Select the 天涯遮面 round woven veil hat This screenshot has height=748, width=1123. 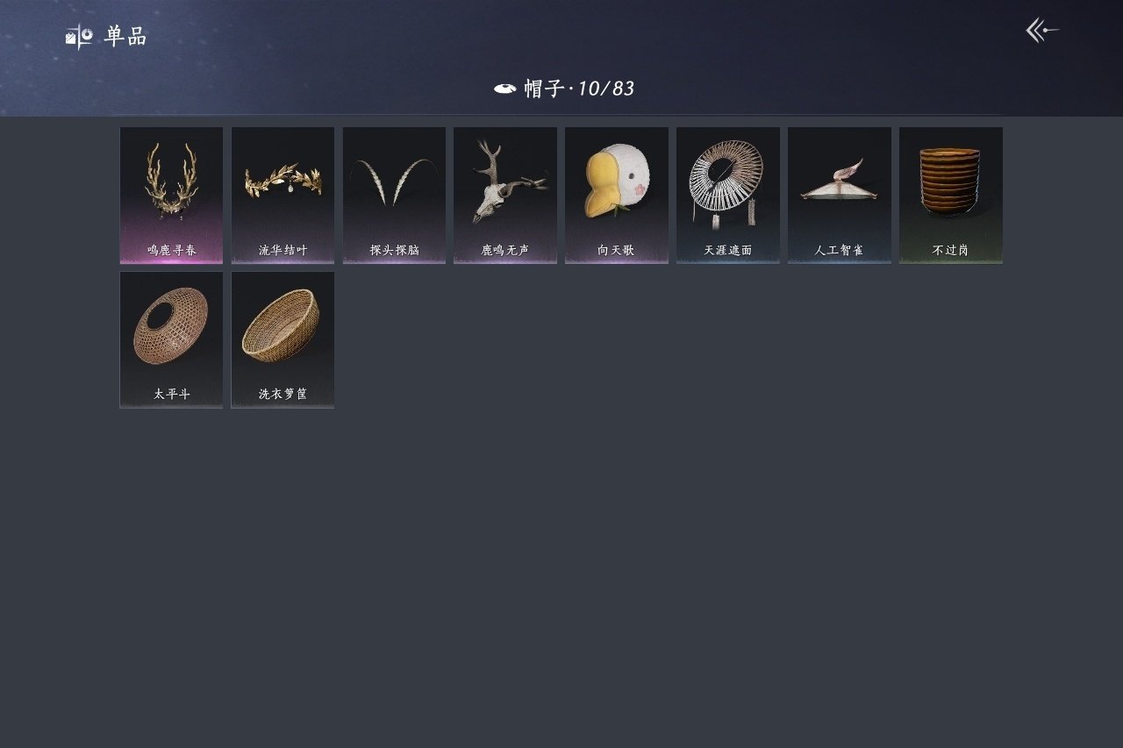[x=728, y=196]
